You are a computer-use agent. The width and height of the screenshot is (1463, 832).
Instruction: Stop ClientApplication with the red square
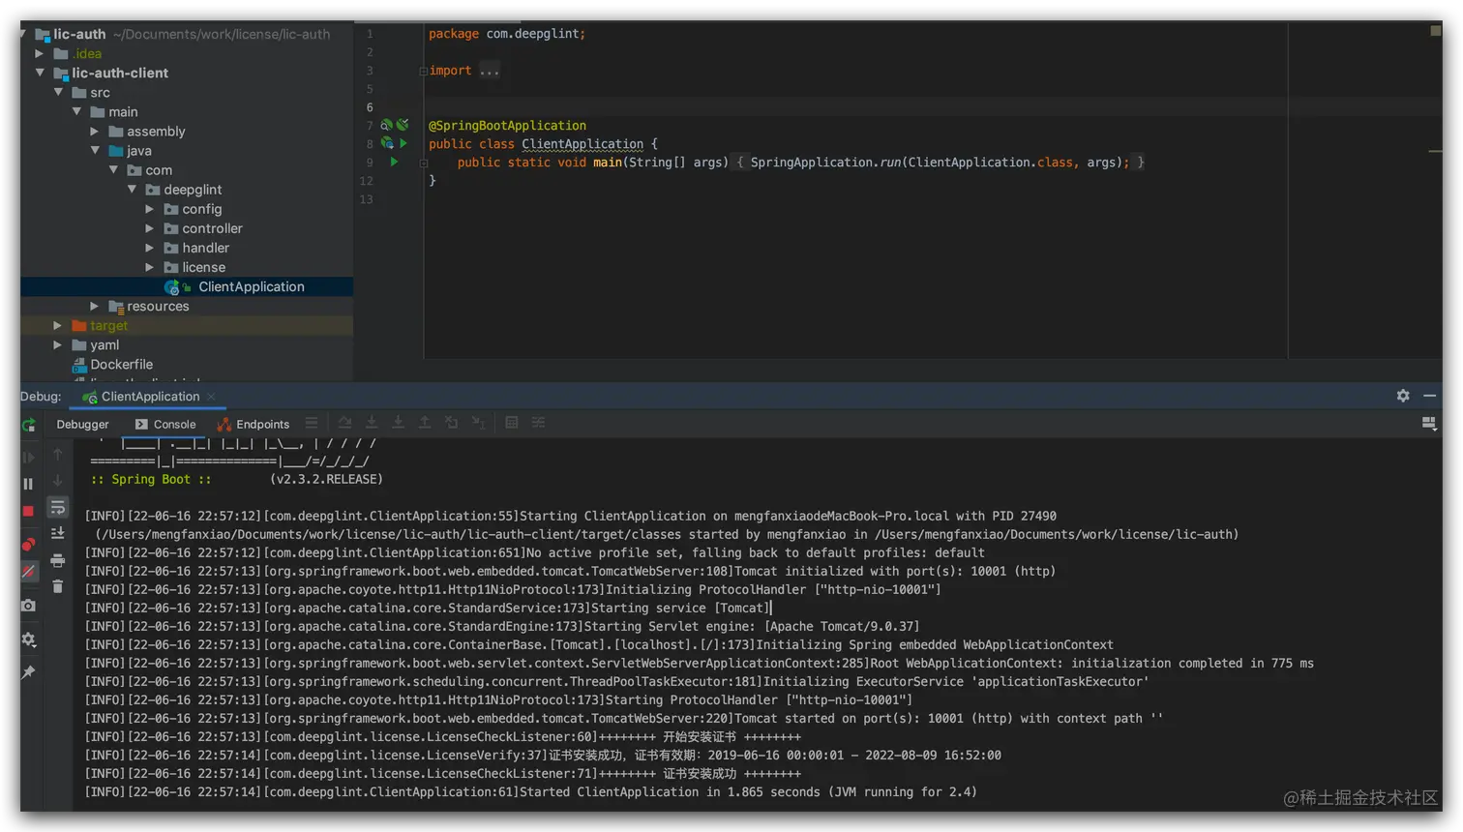point(28,511)
